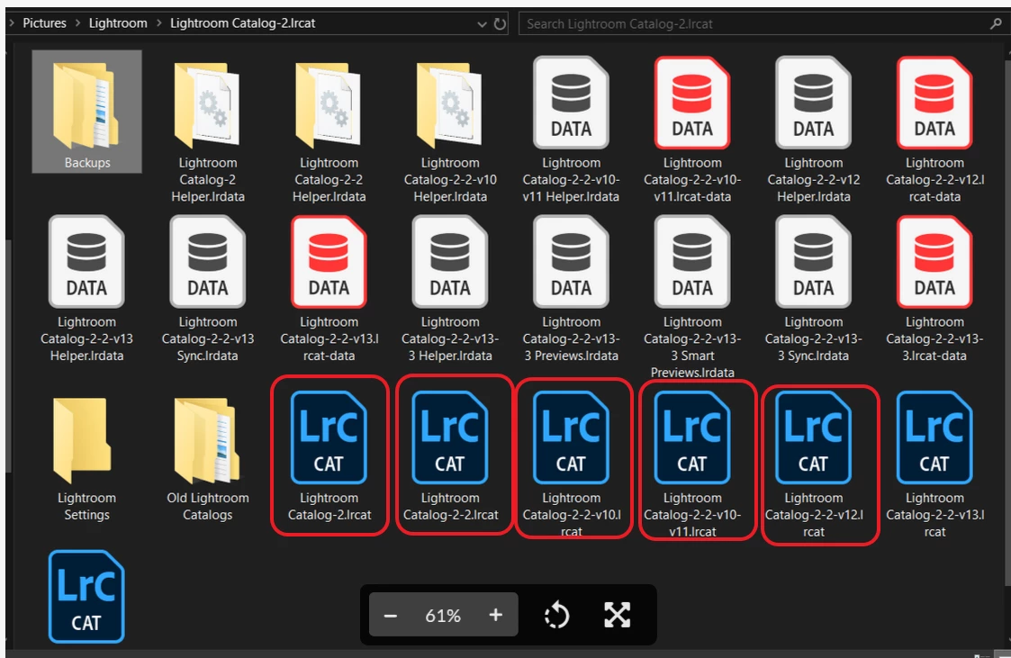Select the Backups folder
This screenshot has height=658, width=1011.
pos(86,112)
